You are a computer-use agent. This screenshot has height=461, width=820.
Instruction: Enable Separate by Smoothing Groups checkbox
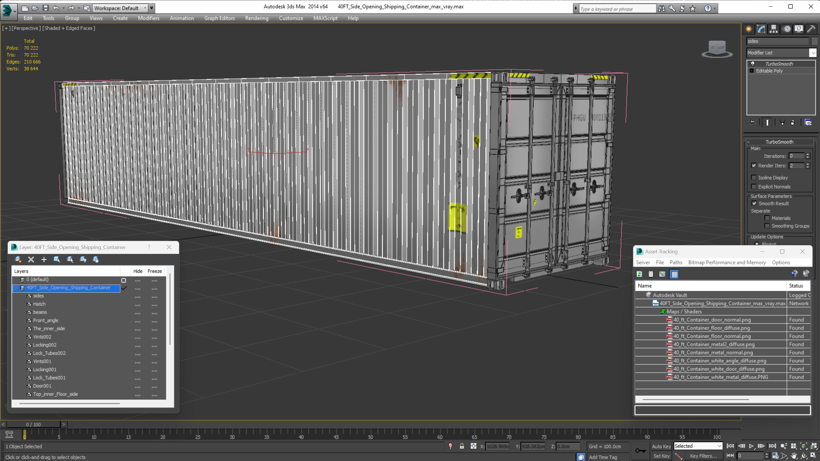[x=767, y=225]
